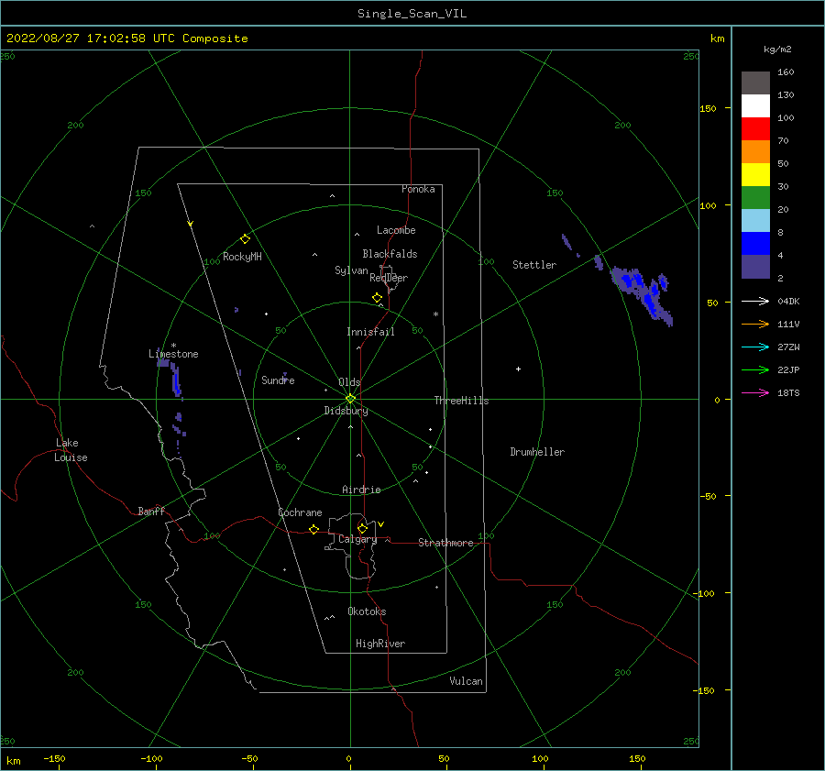Click the green 20-30 legend swatch
825x771 pixels.
tap(755, 198)
